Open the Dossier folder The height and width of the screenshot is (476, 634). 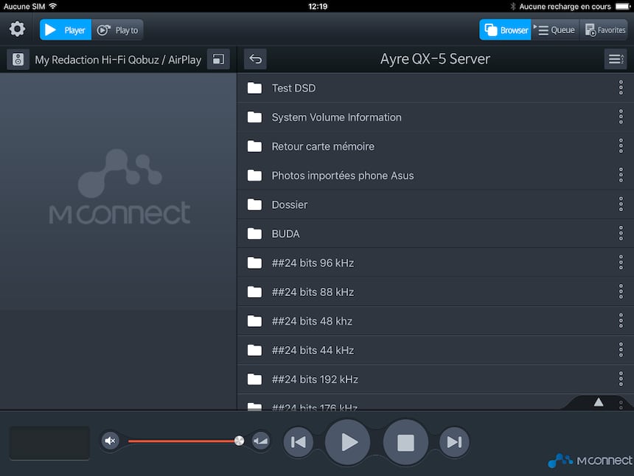pos(435,204)
